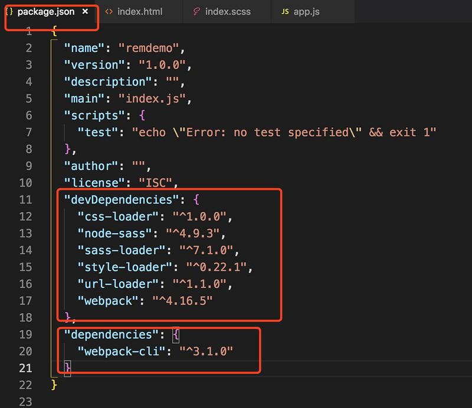Viewport: 472px width, 408px height.
Task: Click the "^4.9.3" version value
Action: [193, 233]
